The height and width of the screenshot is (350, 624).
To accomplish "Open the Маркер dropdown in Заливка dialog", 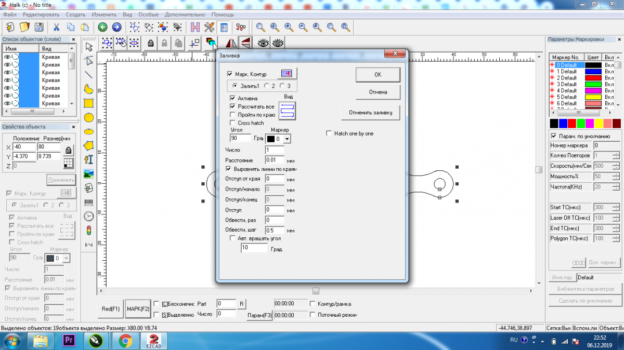I will (x=287, y=139).
